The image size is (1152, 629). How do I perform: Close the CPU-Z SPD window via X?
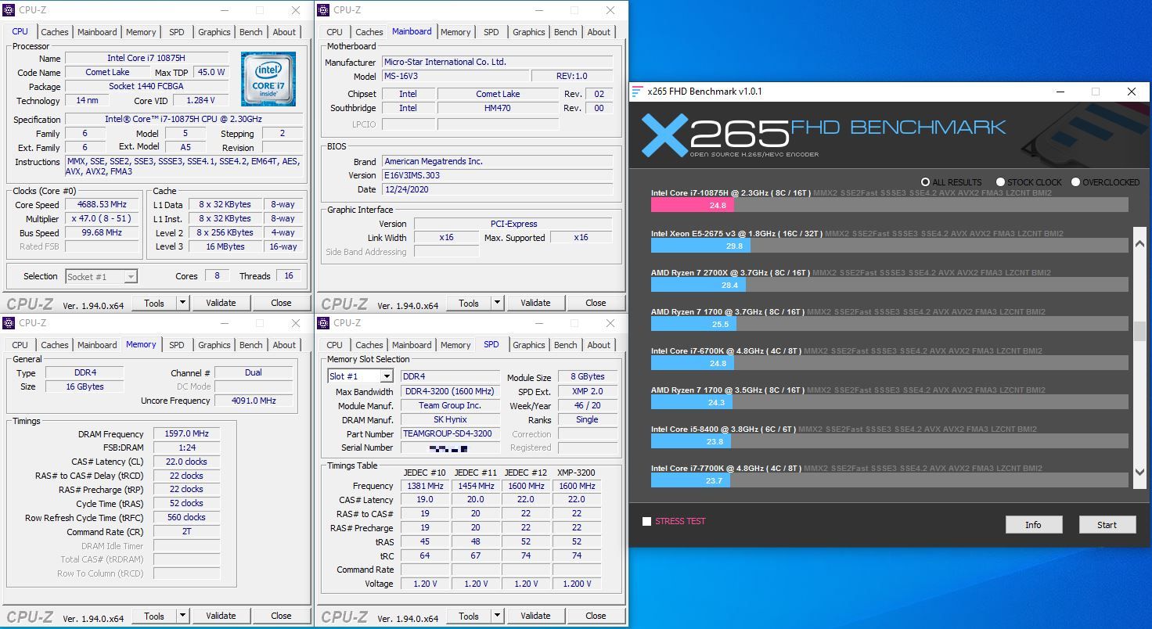[610, 323]
